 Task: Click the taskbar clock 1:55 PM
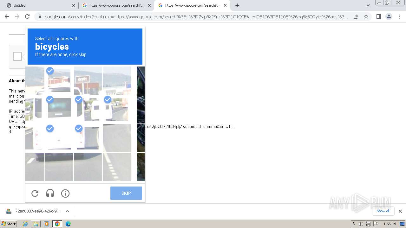coord(390,224)
